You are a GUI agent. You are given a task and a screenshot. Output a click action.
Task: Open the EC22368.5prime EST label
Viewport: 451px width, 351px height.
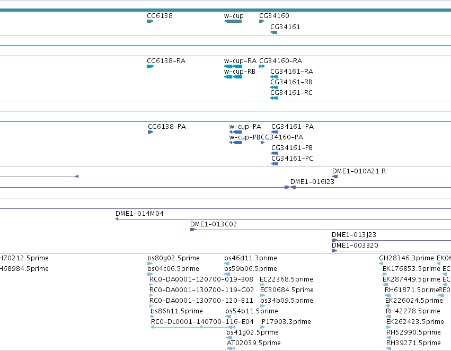coord(287,279)
